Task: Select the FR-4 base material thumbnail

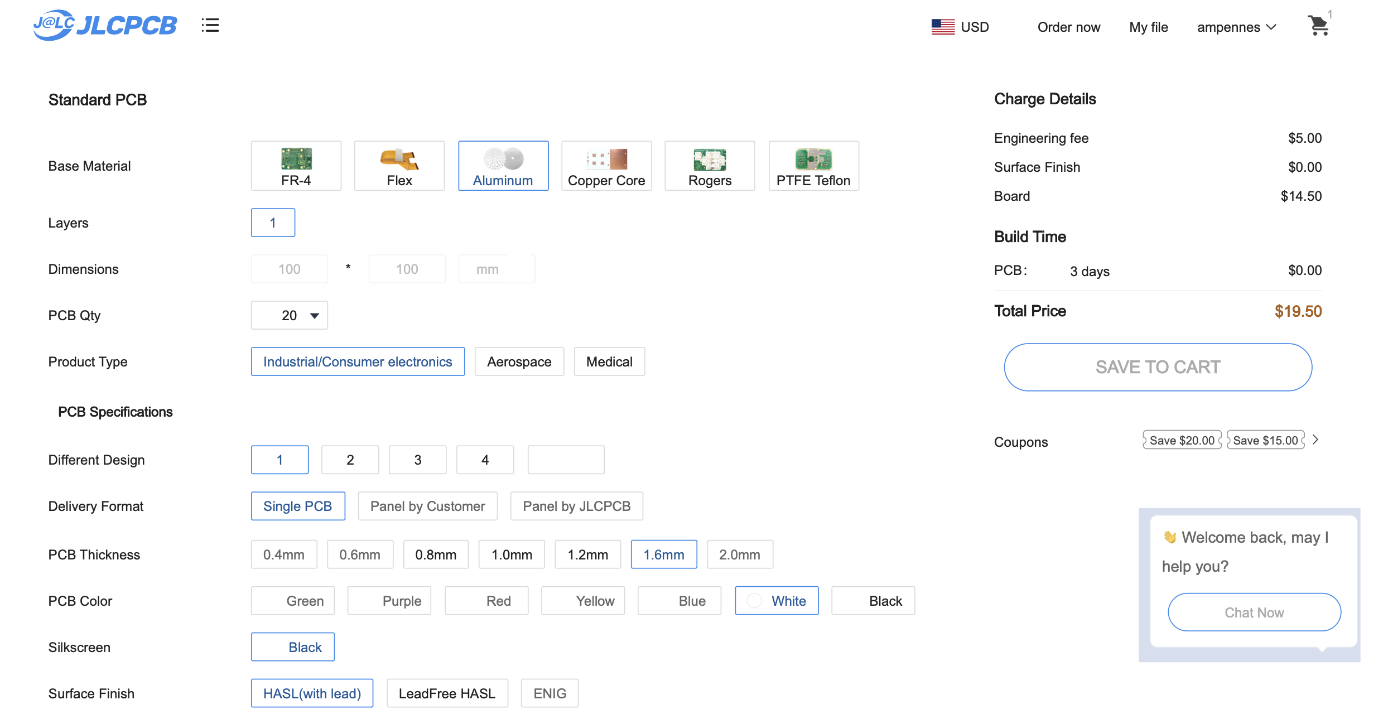Action: [x=296, y=160]
